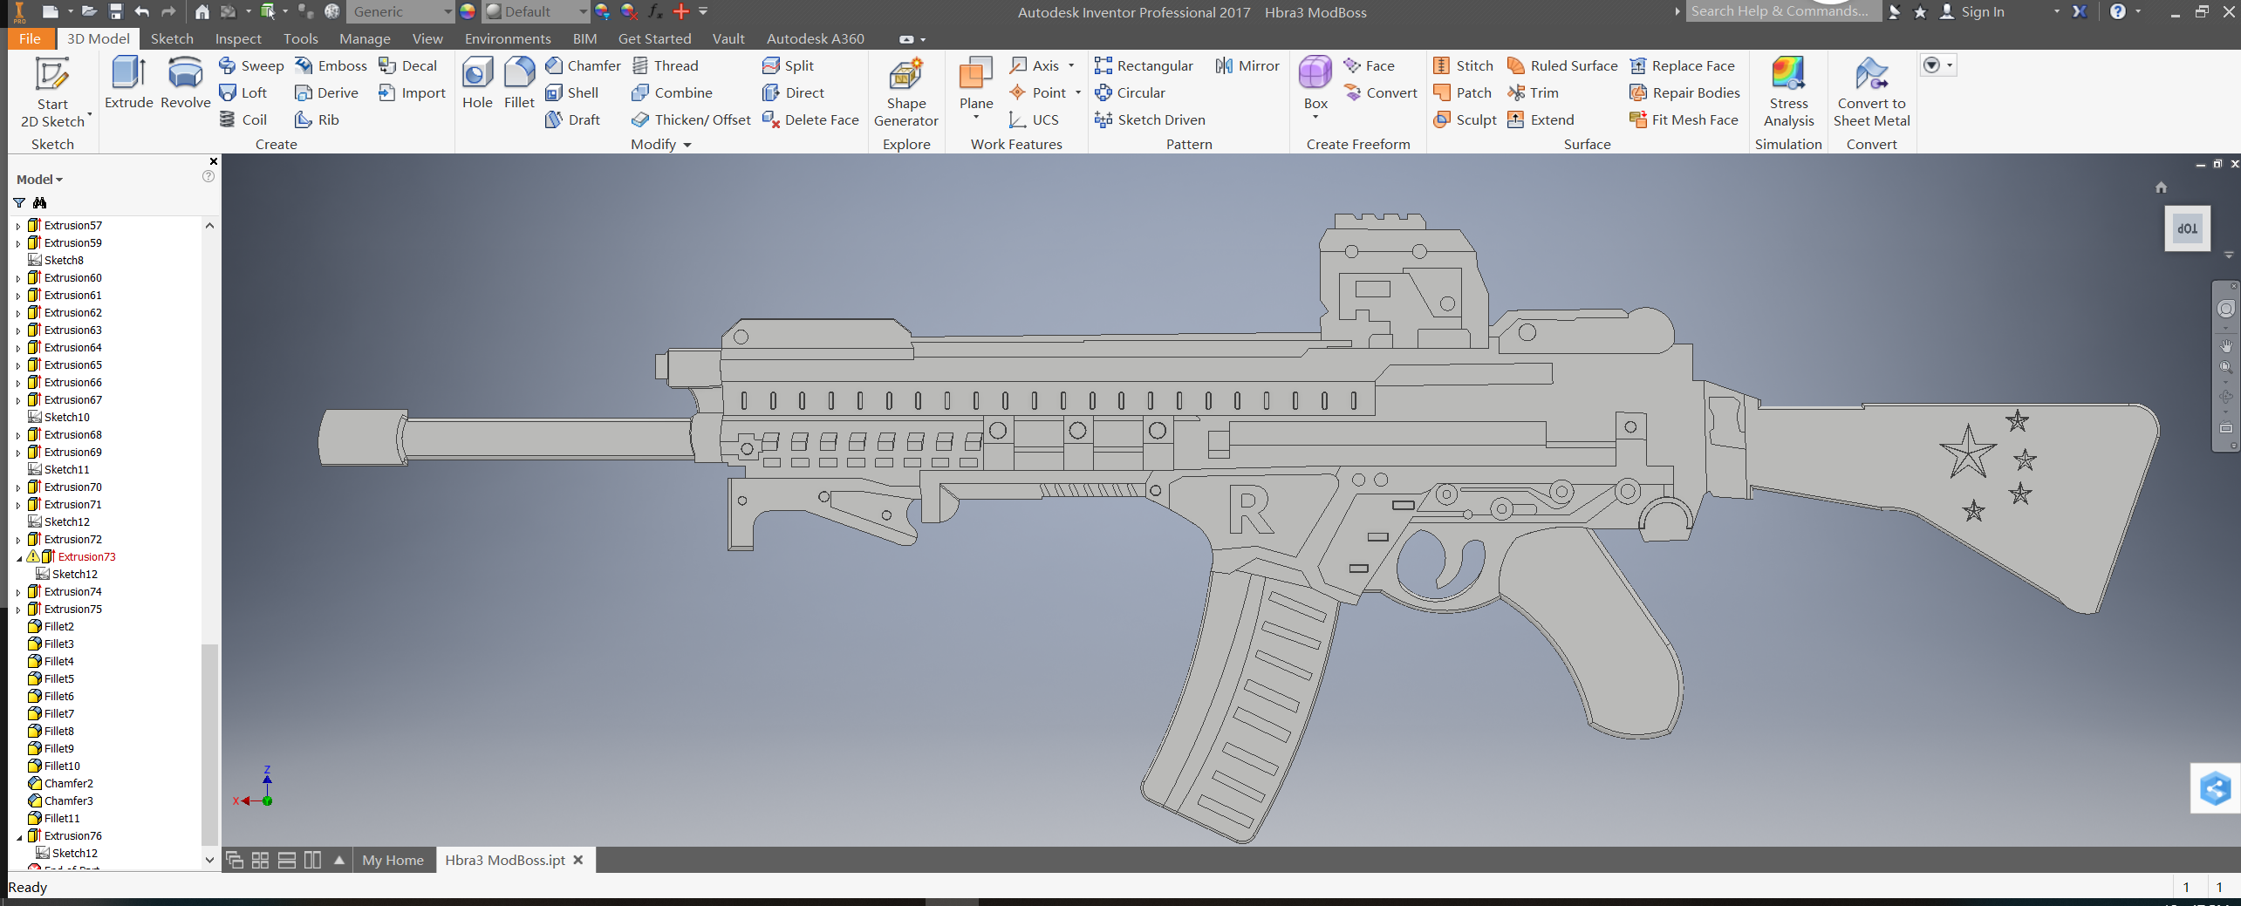Image resolution: width=2241 pixels, height=906 pixels.
Task: Select the Chamfer tool
Action: tap(581, 65)
